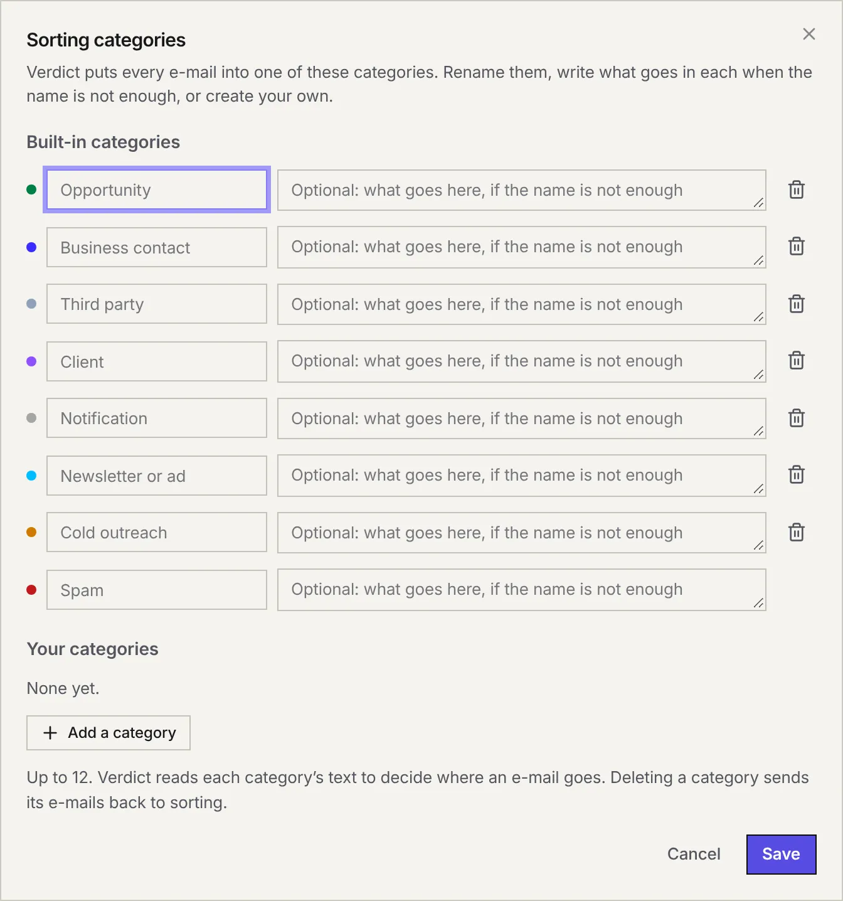Delete the Opportunity category
The image size is (843, 901).
[797, 189]
